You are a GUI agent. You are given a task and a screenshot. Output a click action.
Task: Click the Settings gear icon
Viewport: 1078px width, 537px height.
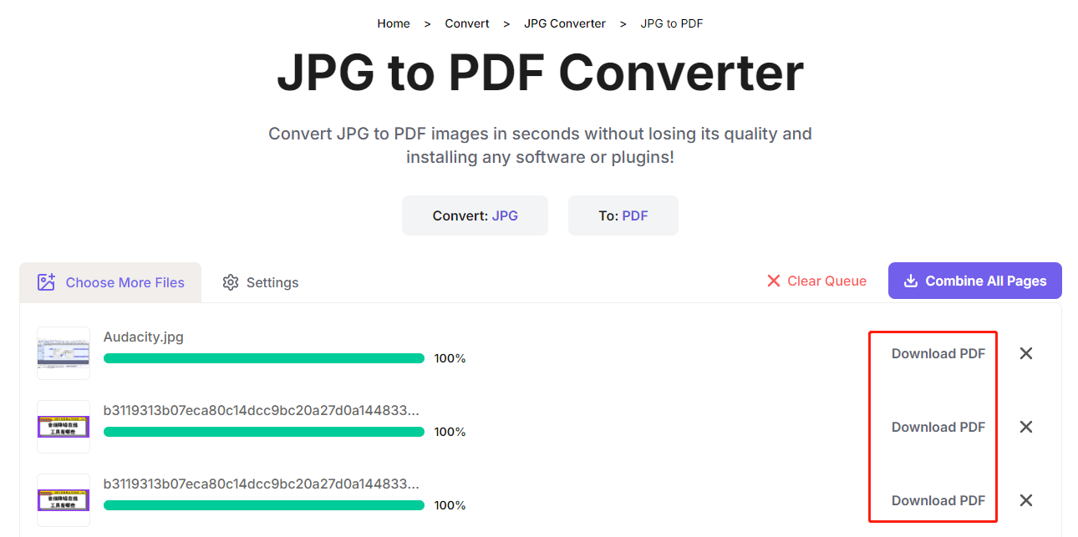(231, 282)
